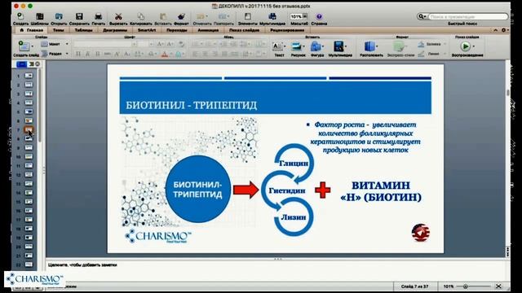Open the Расположить dropdown arrow
Screen dimensions: 522x293
tap(377, 47)
